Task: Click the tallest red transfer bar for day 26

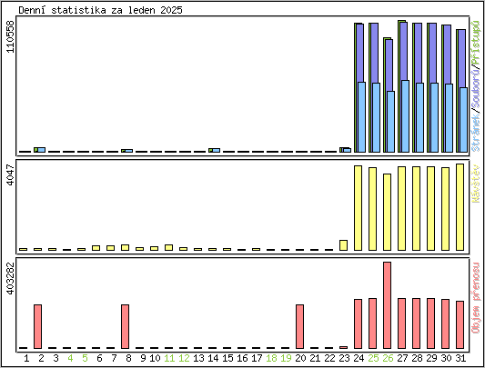Action: coord(387,305)
